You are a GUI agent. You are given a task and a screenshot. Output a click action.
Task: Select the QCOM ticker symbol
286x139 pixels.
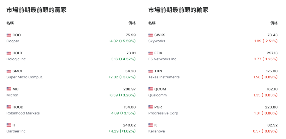tap(160, 89)
